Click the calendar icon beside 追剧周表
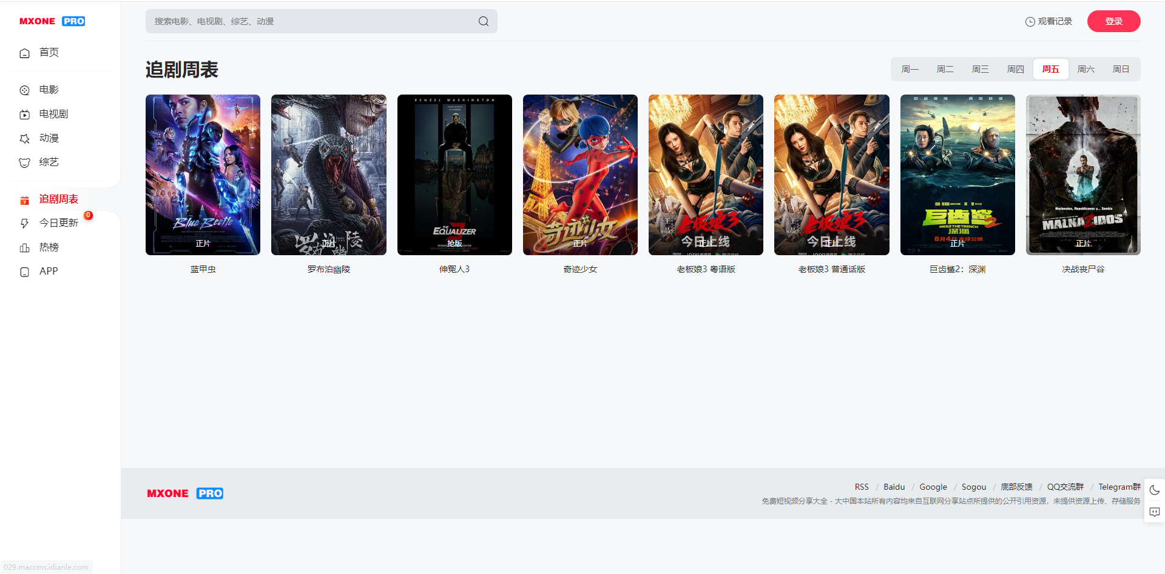Viewport: 1165px width, 574px height. tap(24, 200)
